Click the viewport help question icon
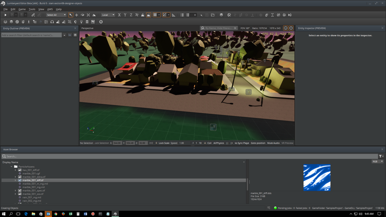 (291, 28)
